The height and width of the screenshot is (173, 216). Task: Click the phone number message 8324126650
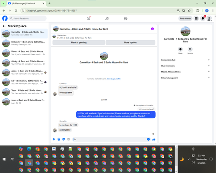point(65,130)
